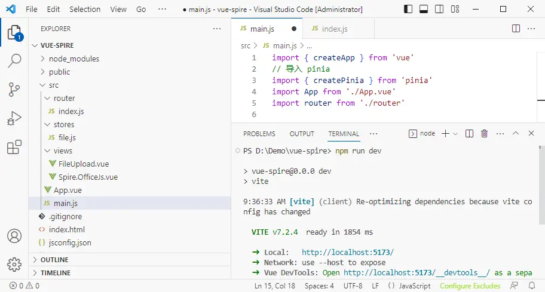Toggle the primary side bar layout button
This screenshot has height=292, width=545.
point(408,10)
